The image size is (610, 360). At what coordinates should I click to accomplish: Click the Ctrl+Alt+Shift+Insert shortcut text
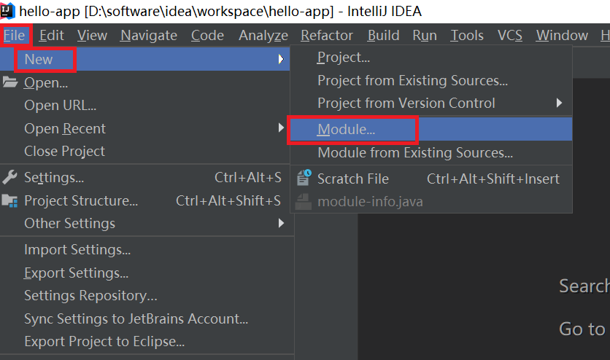[493, 179]
